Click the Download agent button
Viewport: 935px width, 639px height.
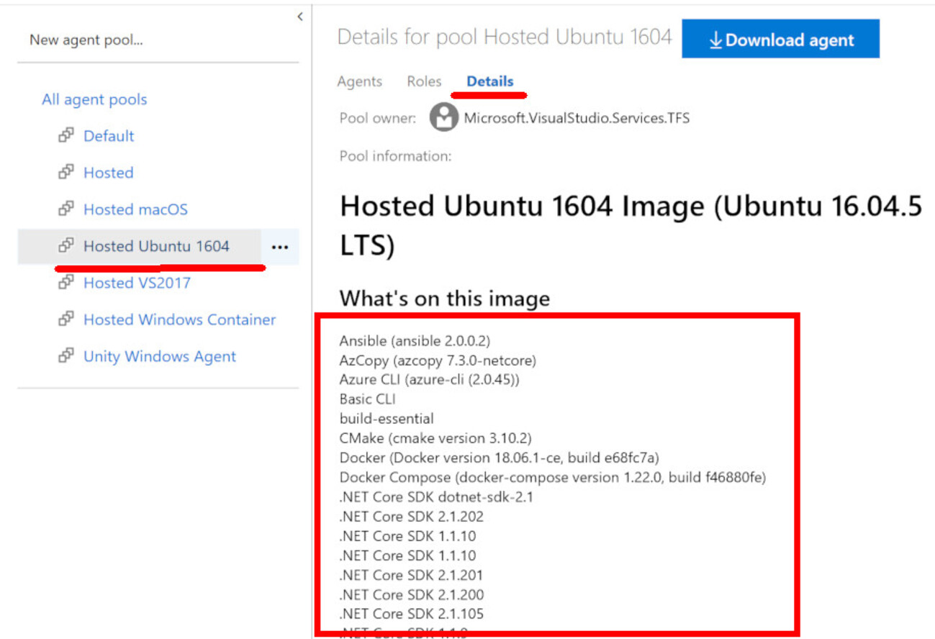tap(781, 39)
